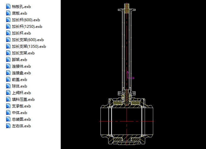
Task: Select the file name 加长杆(1250).exb
Action: click(27, 27)
